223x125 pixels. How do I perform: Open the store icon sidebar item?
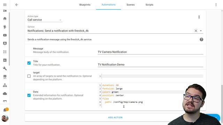click(x=5, y=77)
